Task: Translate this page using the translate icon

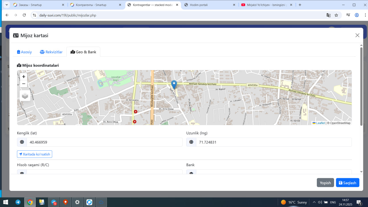Action: tap(328, 15)
